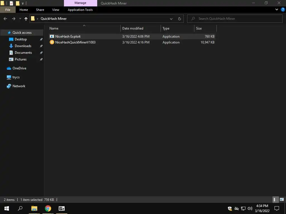This screenshot has height=214, width=286.
Task: Select the NiceHash Exploit file icon
Action: point(52,37)
